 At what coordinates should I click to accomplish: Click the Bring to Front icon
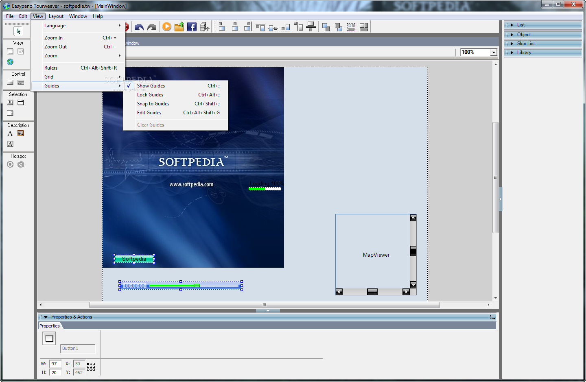point(326,27)
